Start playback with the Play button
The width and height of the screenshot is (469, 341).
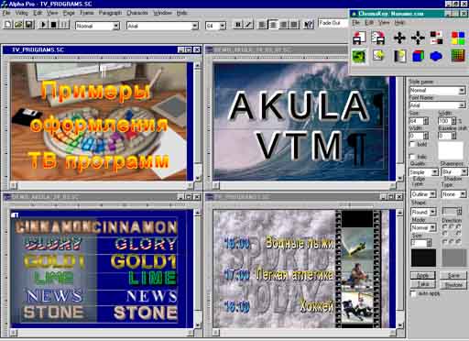click(x=43, y=25)
